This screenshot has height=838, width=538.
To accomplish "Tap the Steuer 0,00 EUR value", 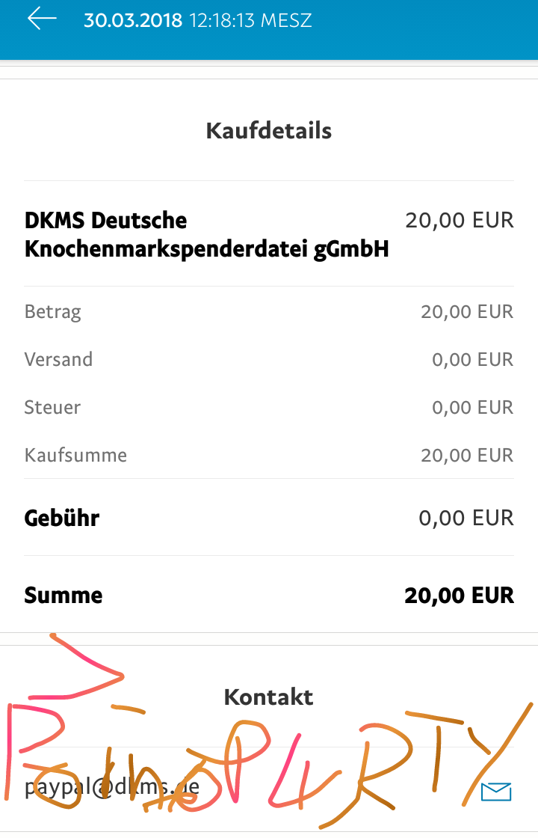I will (473, 408).
